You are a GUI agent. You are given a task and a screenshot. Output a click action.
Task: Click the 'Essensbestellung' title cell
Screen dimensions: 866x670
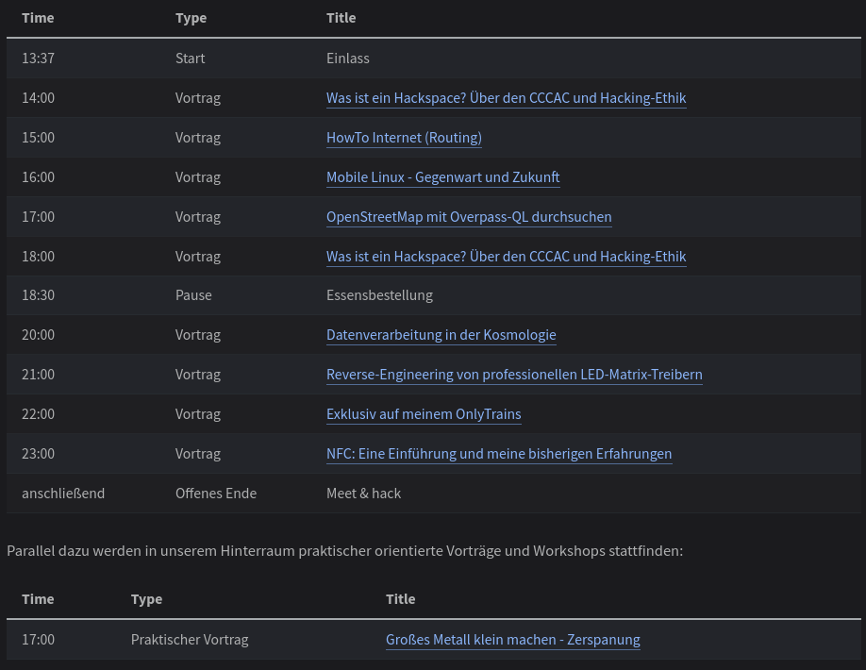379,295
